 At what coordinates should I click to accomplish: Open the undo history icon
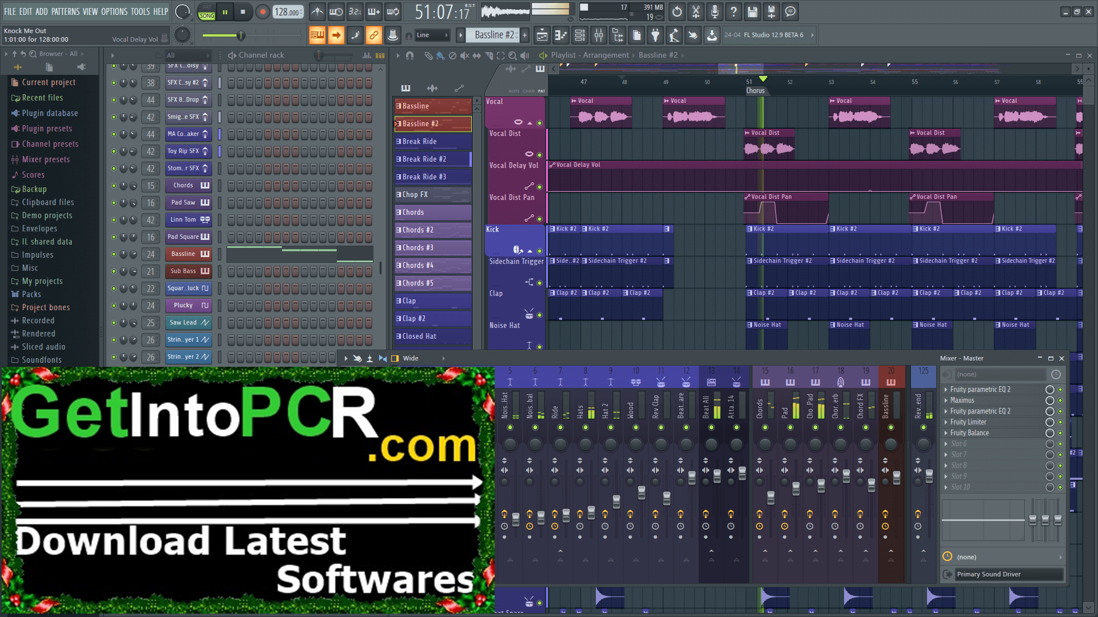[677, 11]
